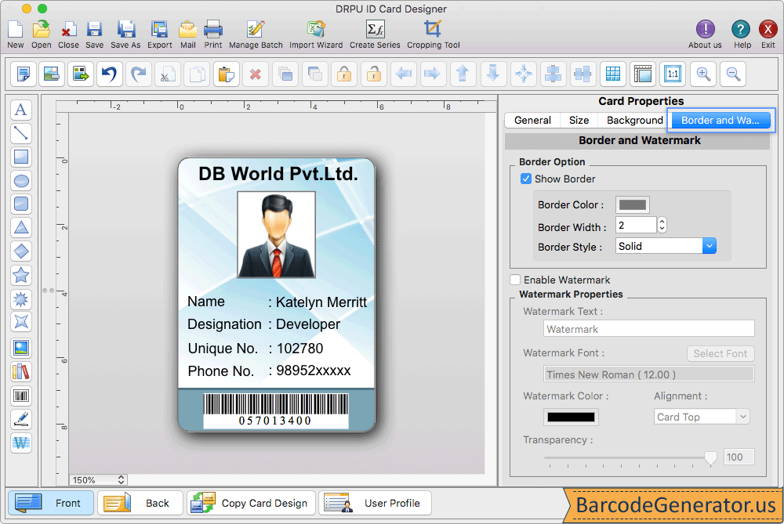Image resolution: width=784 pixels, height=524 pixels.
Task: Click the Redo arrow icon
Action: 138,74
